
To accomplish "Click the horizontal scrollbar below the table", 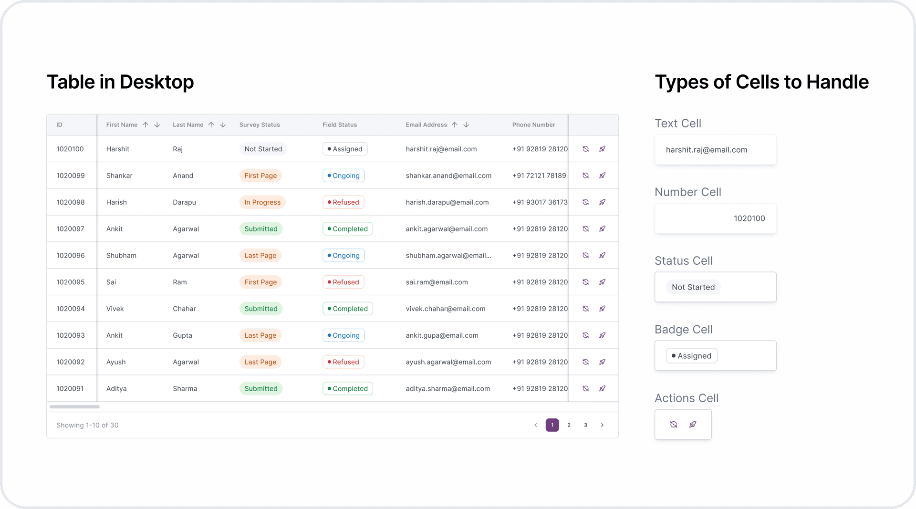I will 75,407.
